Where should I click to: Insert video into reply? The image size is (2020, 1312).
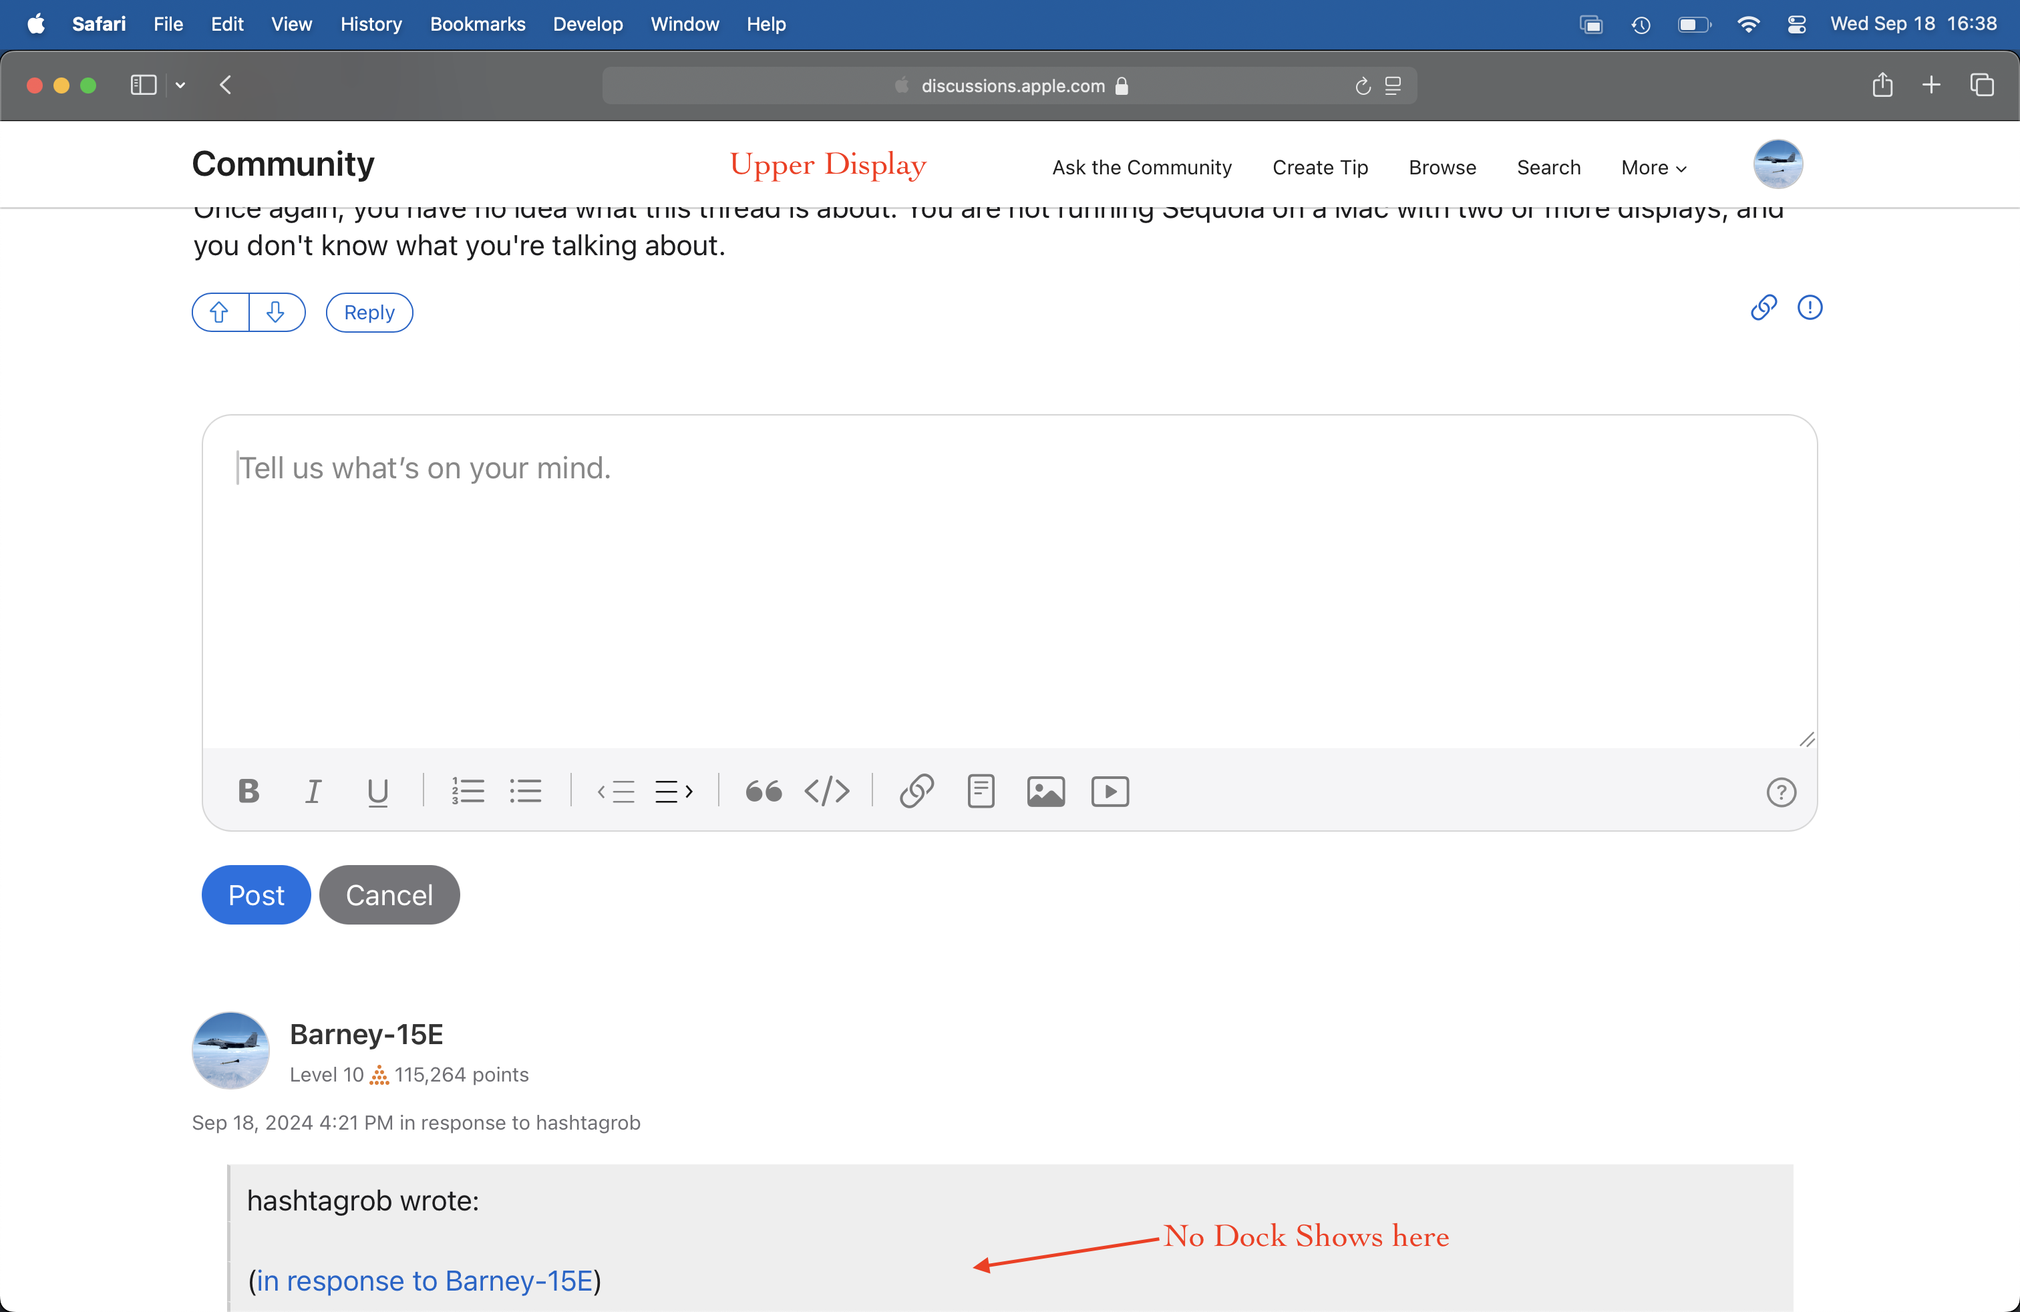pyautogui.click(x=1110, y=791)
